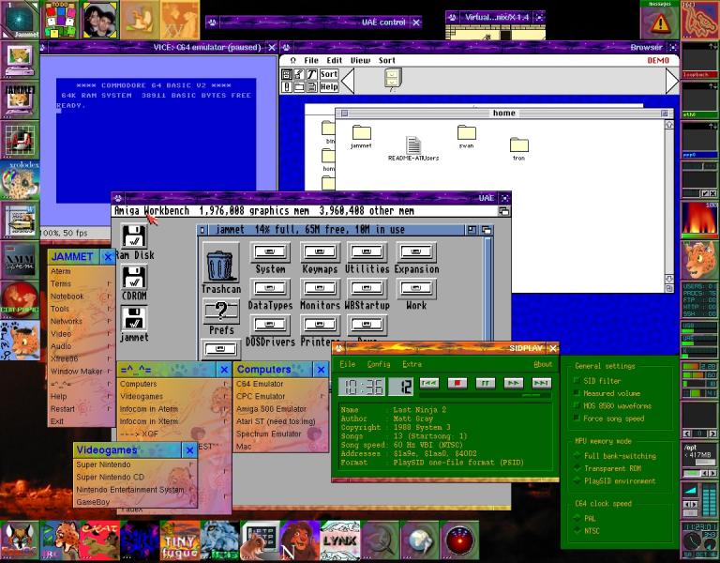This screenshot has height=563, width=720.
Task: Open the Prefs question mark drawer
Action: (x=221, y=312)
